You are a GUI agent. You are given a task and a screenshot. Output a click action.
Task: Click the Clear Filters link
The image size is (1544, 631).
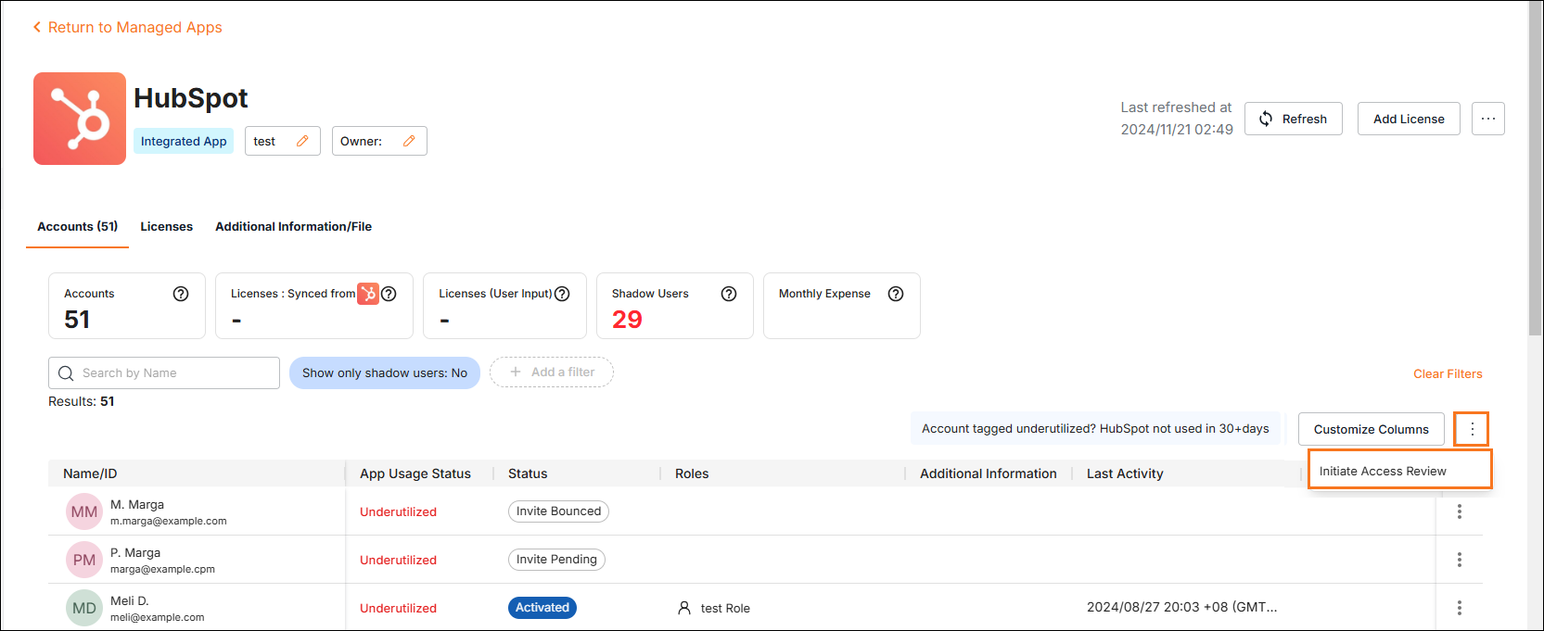(1448, 373)
